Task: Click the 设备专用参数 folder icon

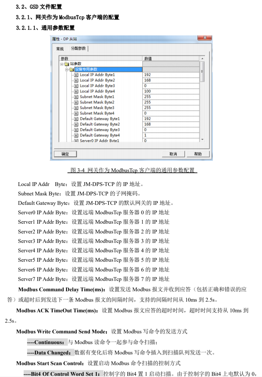Action: (x=72, y=70)
